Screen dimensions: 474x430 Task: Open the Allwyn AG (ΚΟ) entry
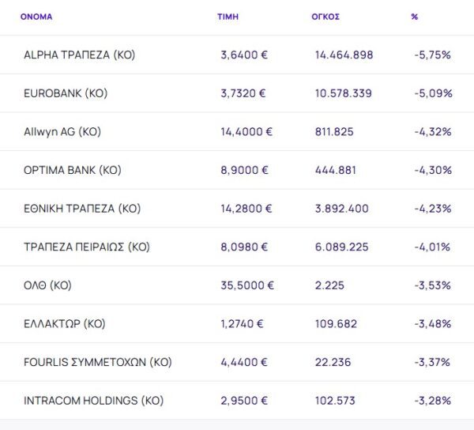(62, 132)
